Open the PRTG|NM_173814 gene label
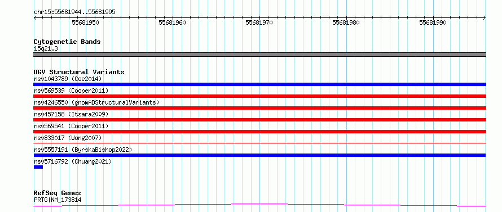502x212 pixels. coord(58,200)
